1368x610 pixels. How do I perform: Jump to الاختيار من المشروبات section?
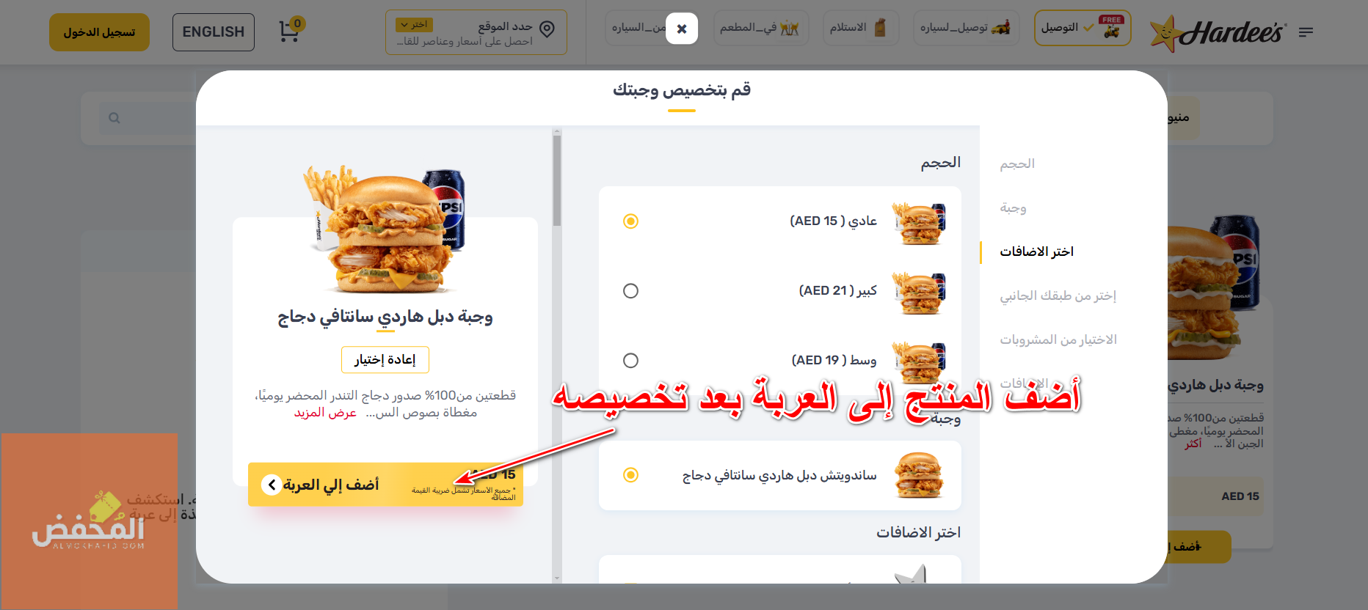point(1058,339)
